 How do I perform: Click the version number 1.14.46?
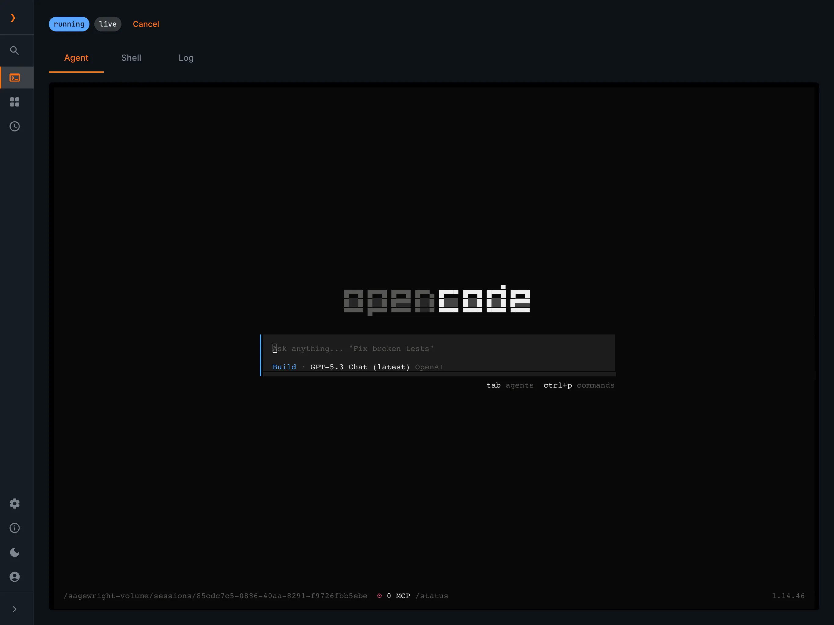click(788, 596)
